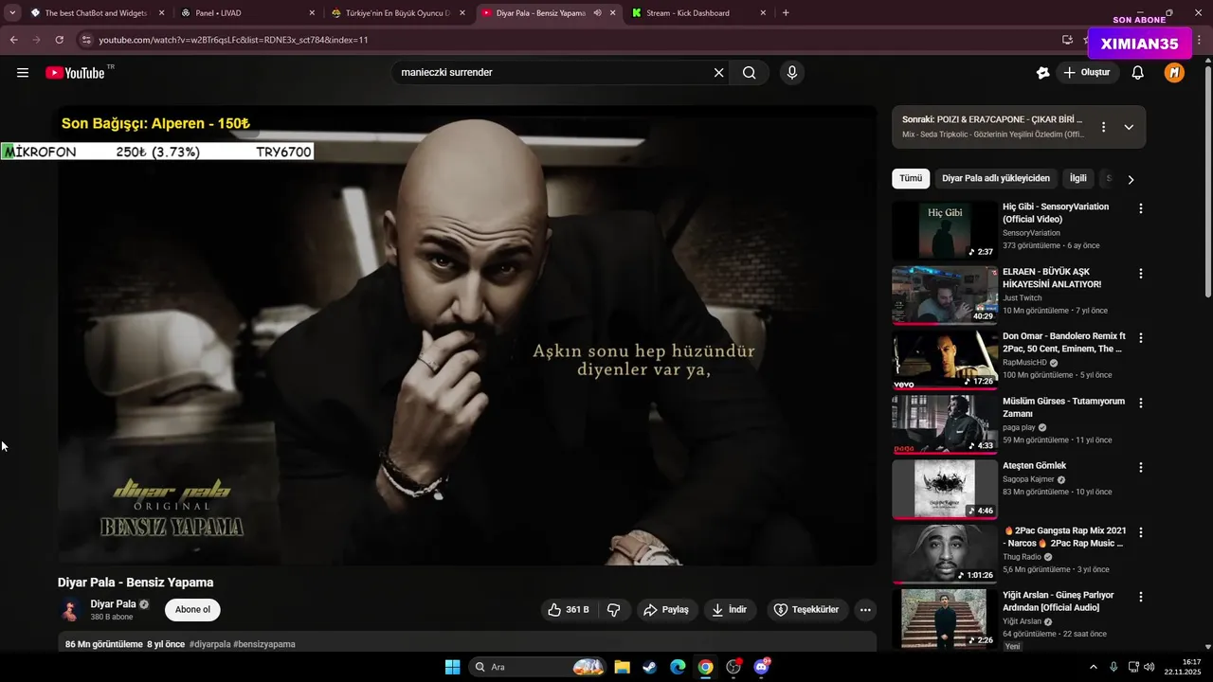Screen dimensions: 1213x682
Task: Open the #diyarpala hashtag link
Action: coord(209,644)
